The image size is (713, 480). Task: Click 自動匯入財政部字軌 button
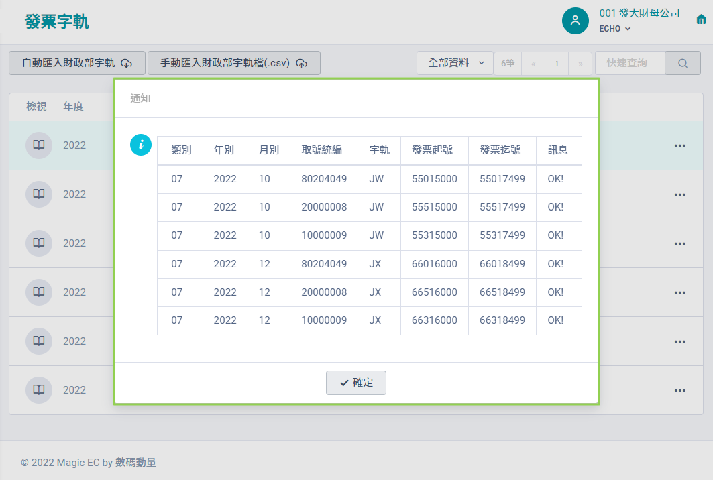(x=77, y=63)
